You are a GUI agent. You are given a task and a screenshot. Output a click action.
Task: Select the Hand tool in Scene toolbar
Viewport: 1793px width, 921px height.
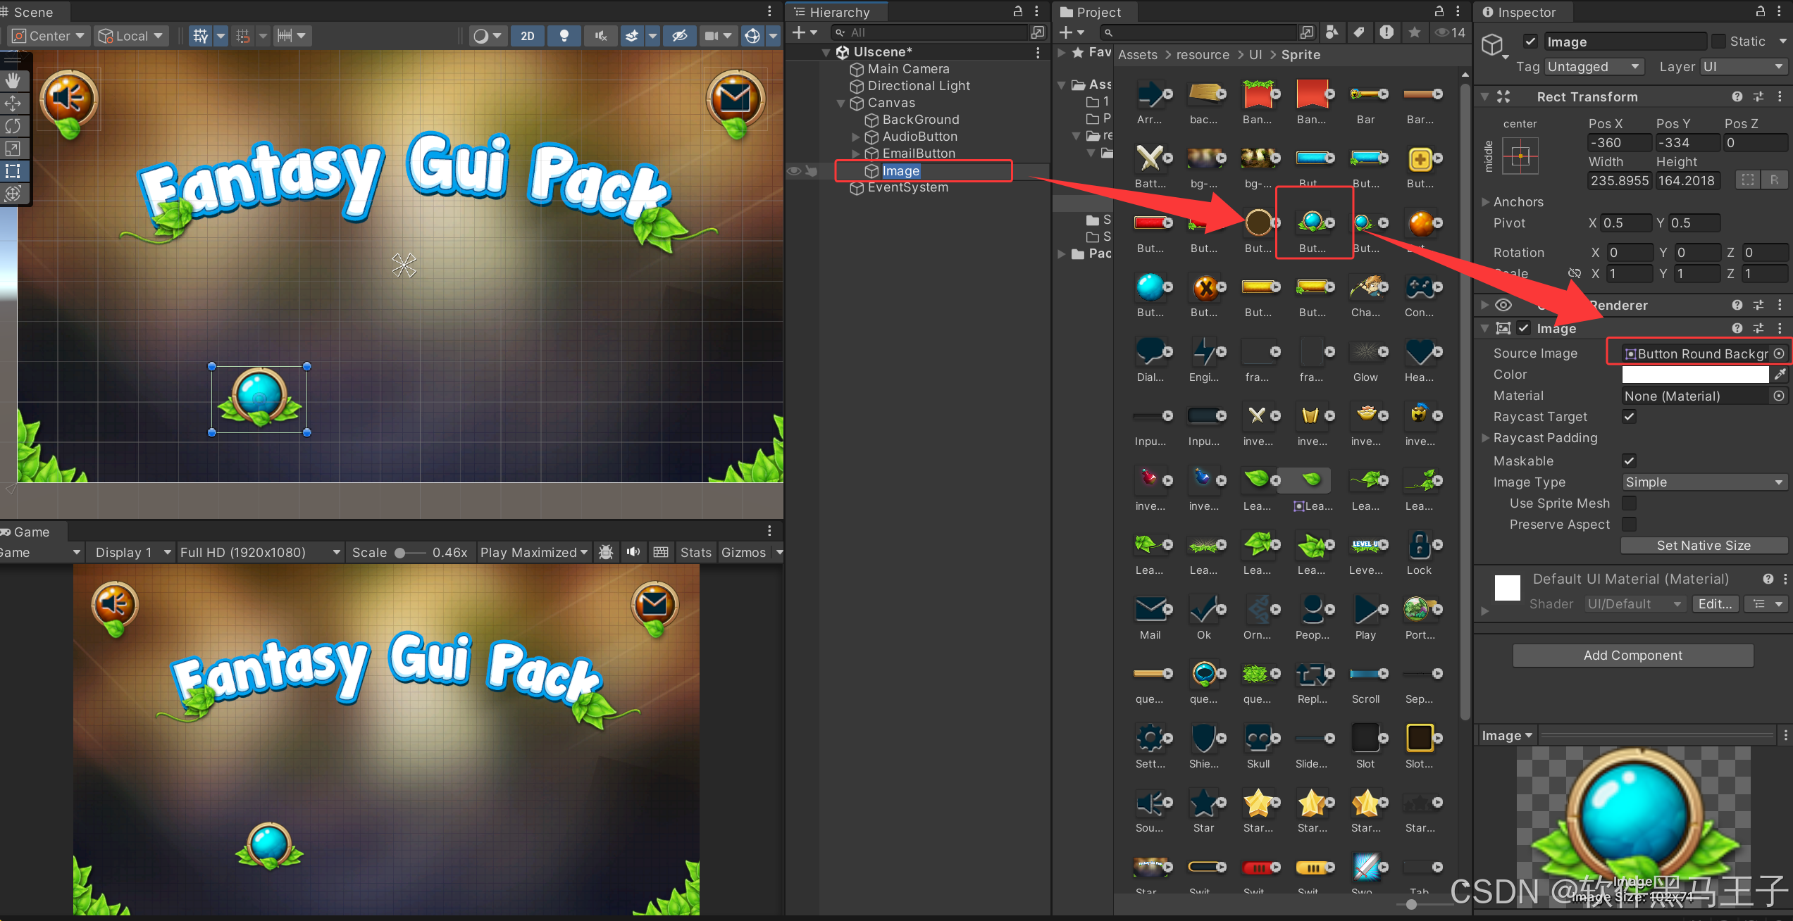[13, 81]
